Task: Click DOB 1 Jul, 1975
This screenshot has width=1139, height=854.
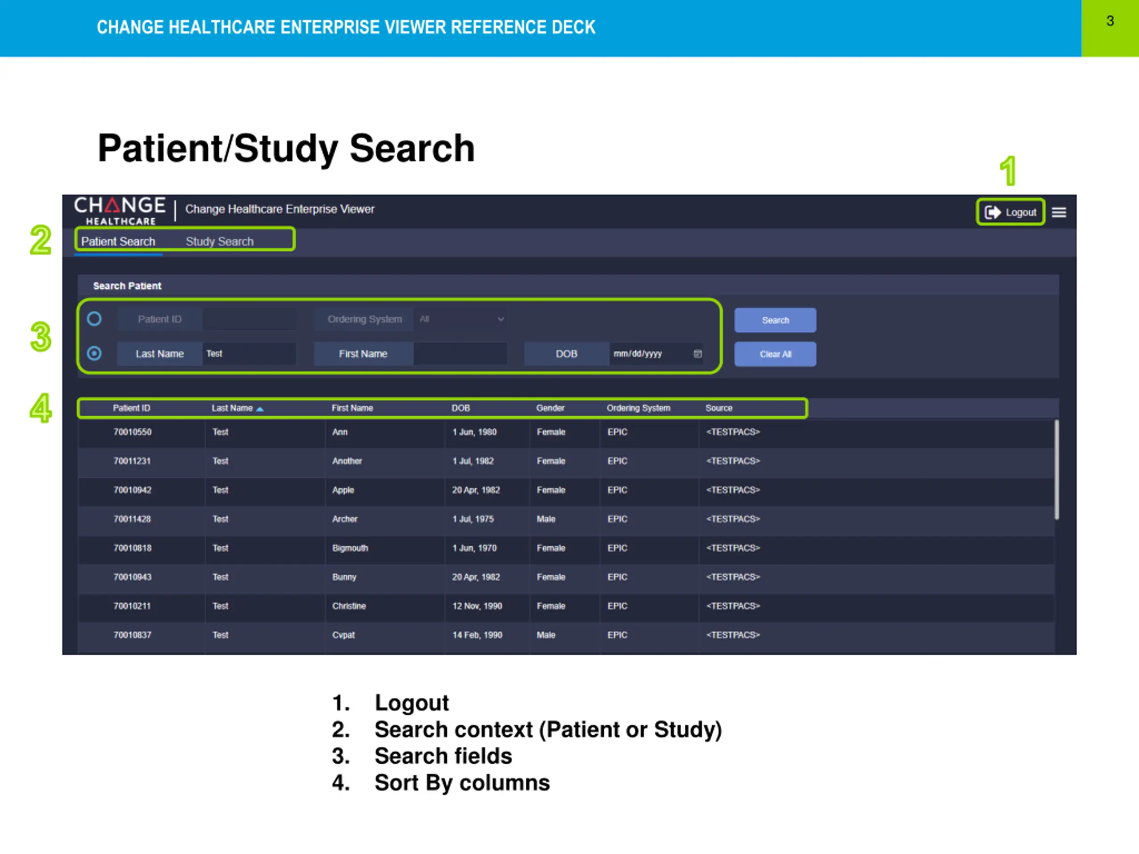Action: click(473, 519)
